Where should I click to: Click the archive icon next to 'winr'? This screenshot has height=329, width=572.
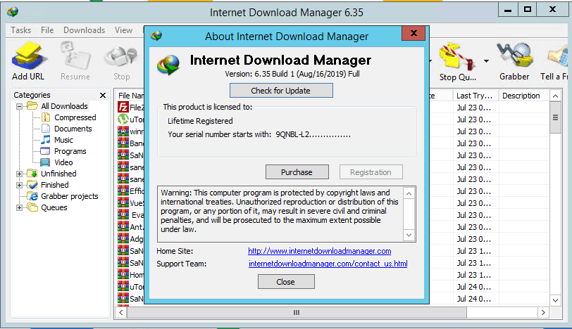click(123, 131)
